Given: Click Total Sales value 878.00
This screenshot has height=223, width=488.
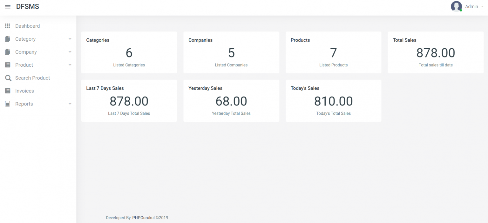Looking at the screenshot, I should pyautogui.click(x=436, y=53).
